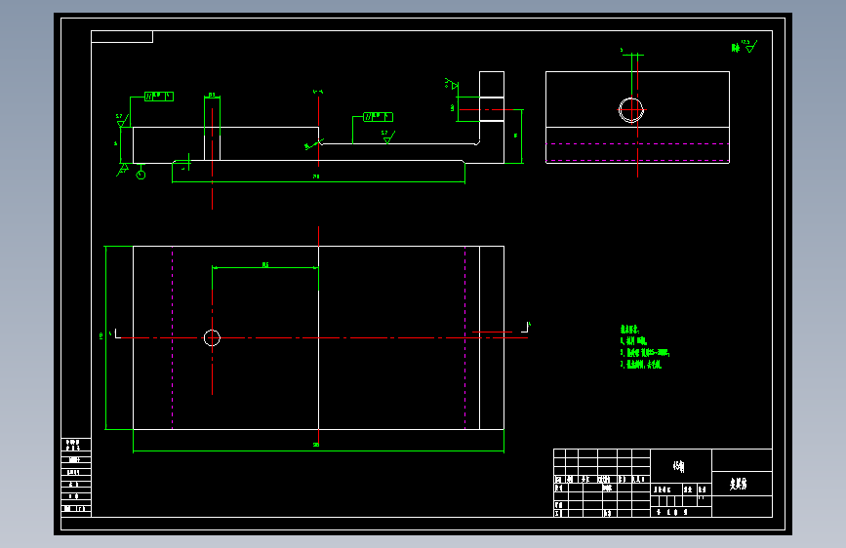Viewport: 846px width, 548px height.
Task: Select the hole-to-centerline dimension in the plan view
Action: pos(264,267)
